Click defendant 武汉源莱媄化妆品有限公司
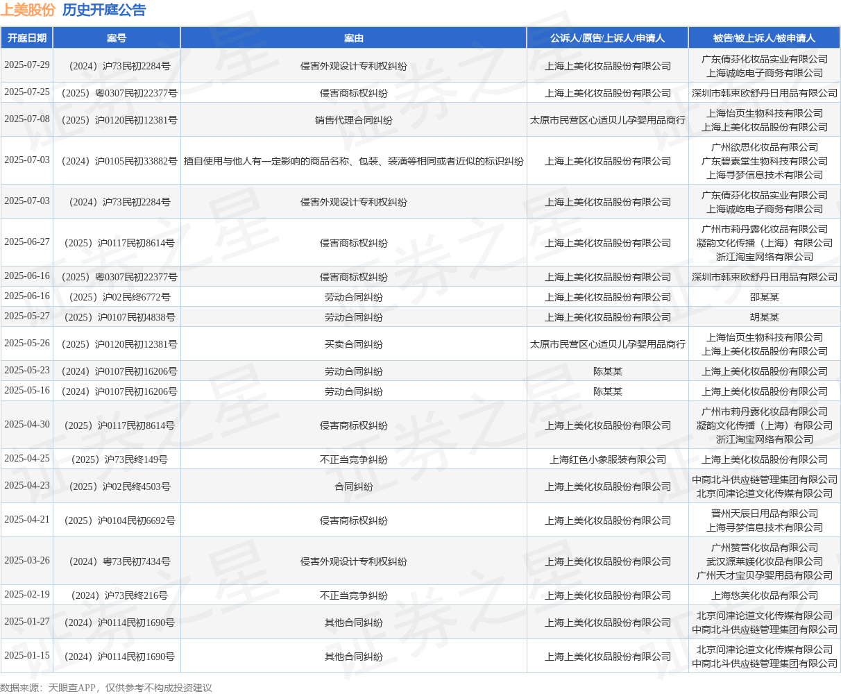The height and width of the screenshot is (694, 841). [x=765, y=561]
